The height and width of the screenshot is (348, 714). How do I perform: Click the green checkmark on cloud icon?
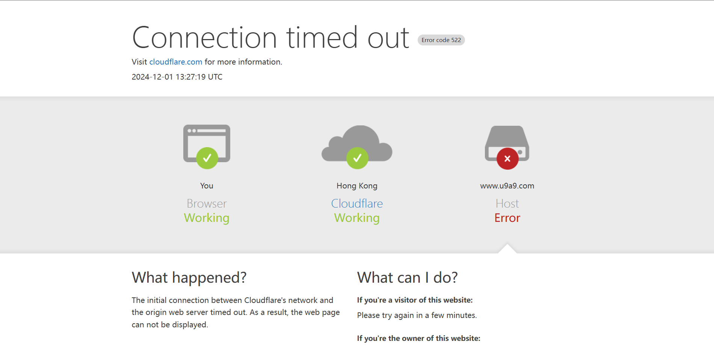(x=357, y=158)
